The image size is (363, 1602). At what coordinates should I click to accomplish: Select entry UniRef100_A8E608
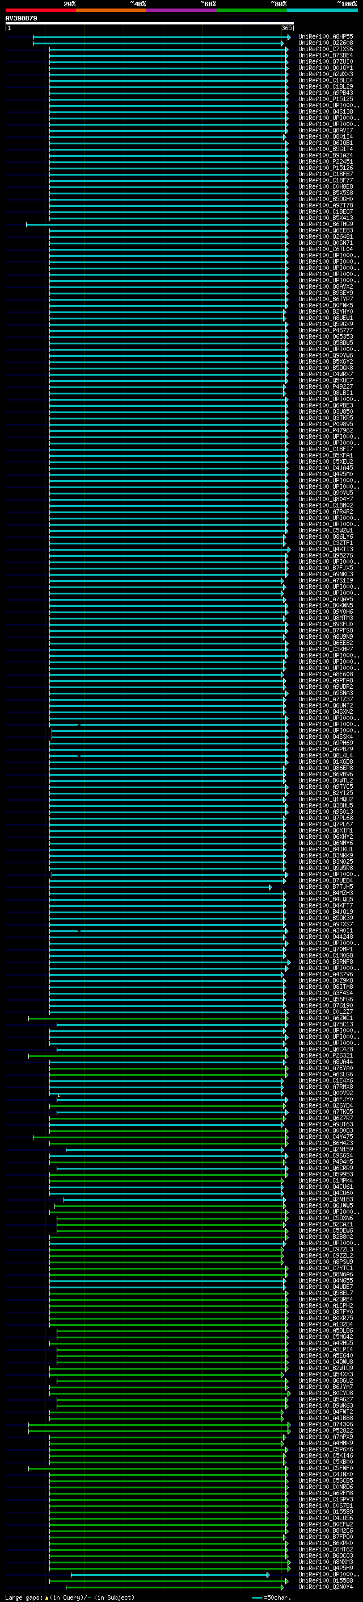click(326, 674)
